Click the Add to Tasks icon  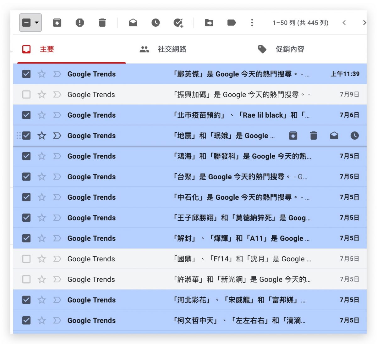pos(178,23)
